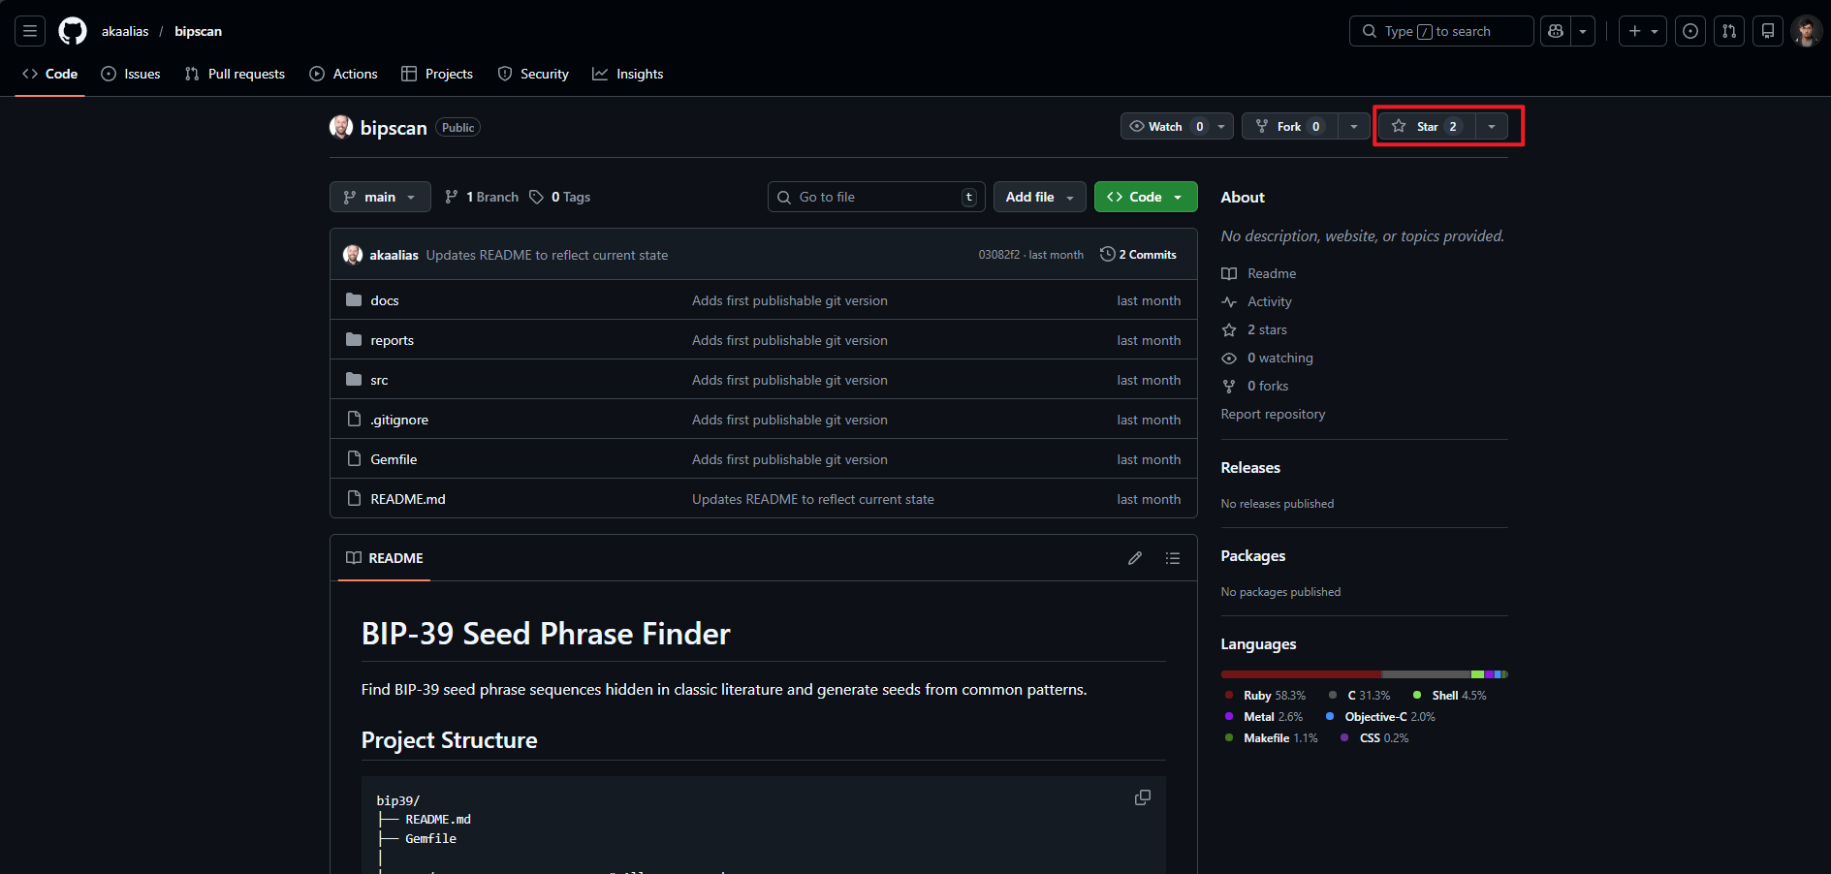The image size is (1831, 874).
Task: Open the green Code dropdown
Action: pos(1146,197)
